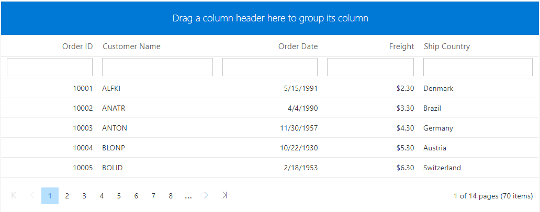Focus the Freight filter box
540x212 pixels.
(x=370, y=67)
